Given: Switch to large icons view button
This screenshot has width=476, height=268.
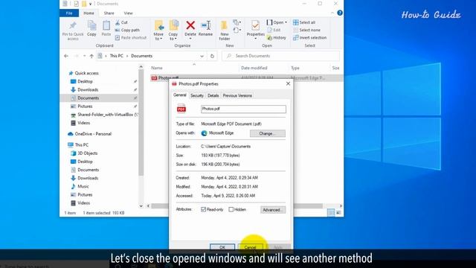Looking at the screenshot, I should click(338, 213).
